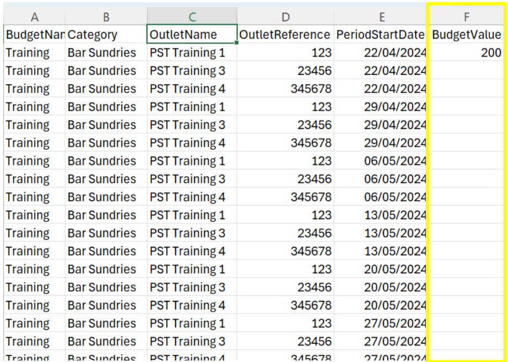Select the column F header
The height and width of the screenshot is (362, 508).
click(466, 17)
